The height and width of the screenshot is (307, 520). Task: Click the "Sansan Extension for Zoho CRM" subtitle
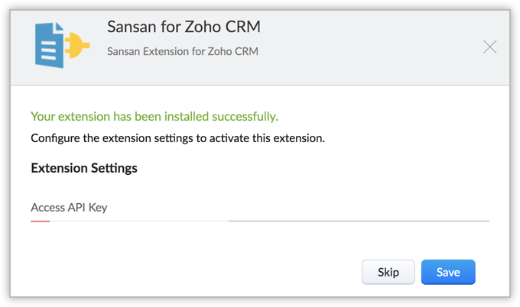coord(182,52)
